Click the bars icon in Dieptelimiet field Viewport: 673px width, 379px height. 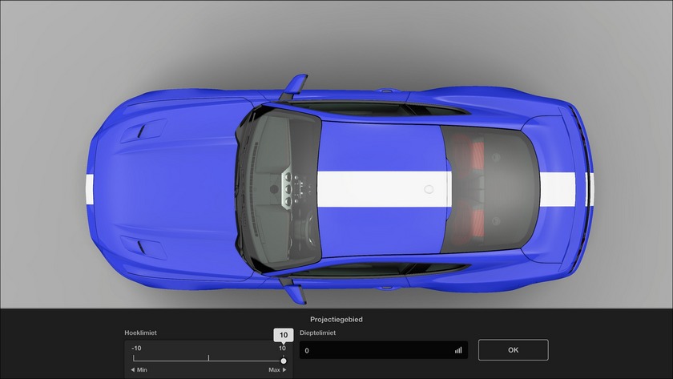[x=458, y=350]
